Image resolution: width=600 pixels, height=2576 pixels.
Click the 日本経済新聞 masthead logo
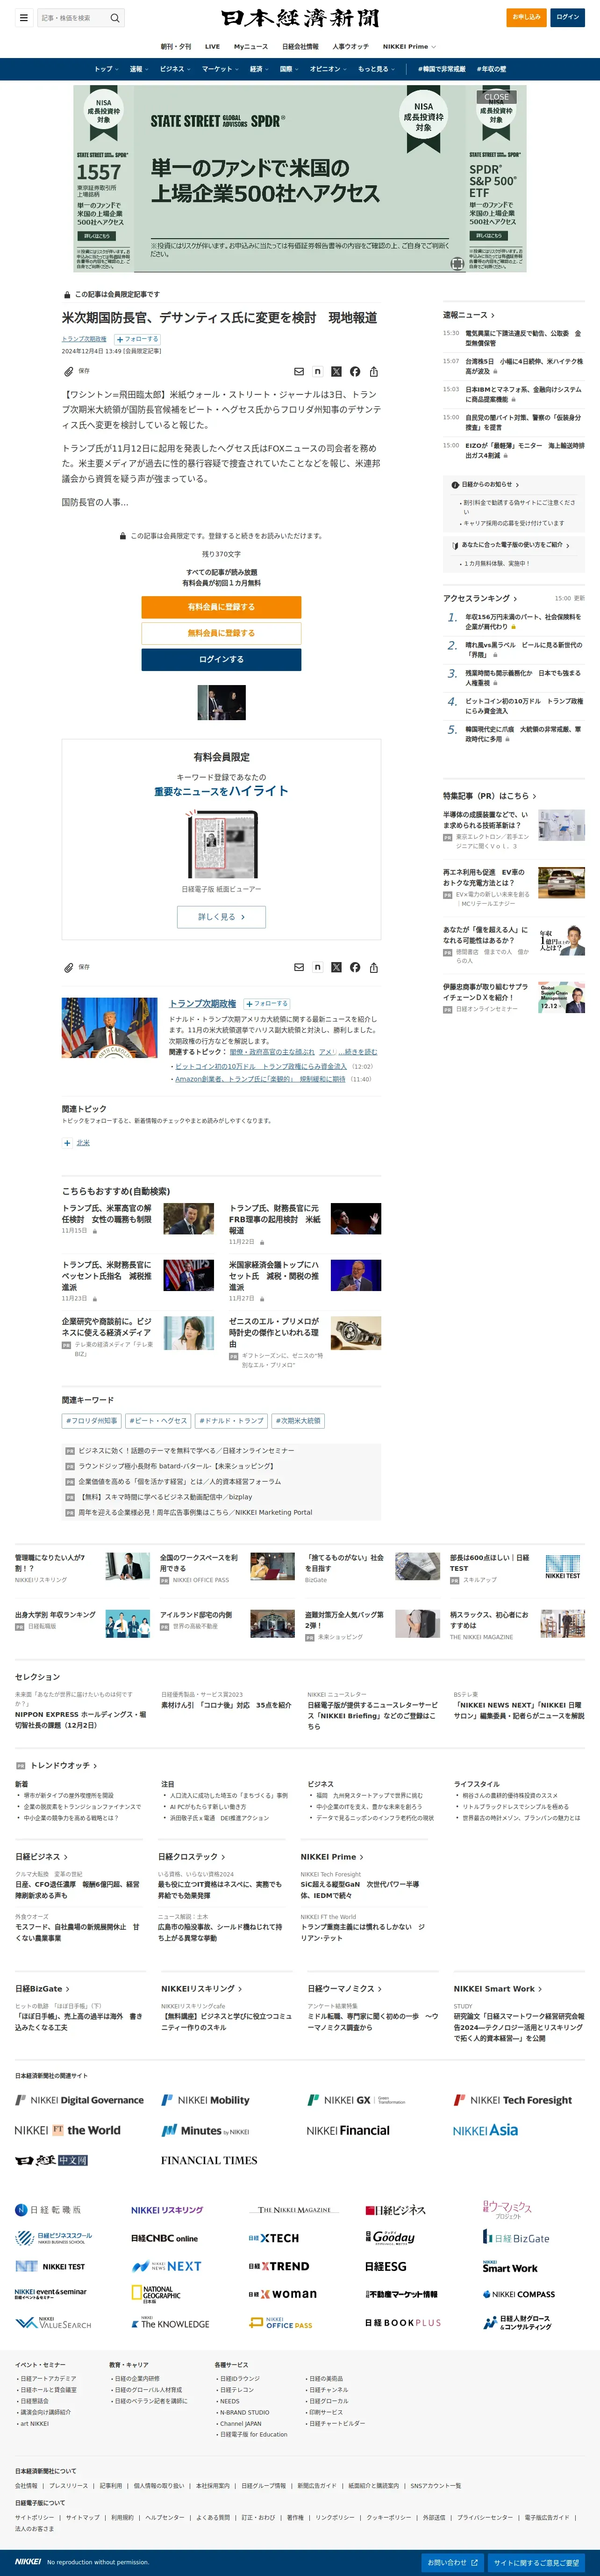(x=300, y=18)
